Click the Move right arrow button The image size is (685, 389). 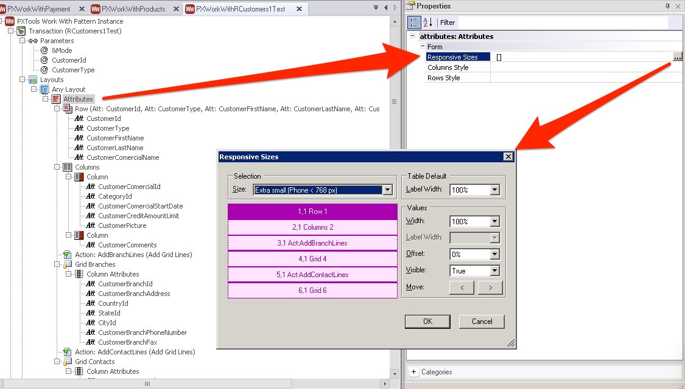[490, 288]
